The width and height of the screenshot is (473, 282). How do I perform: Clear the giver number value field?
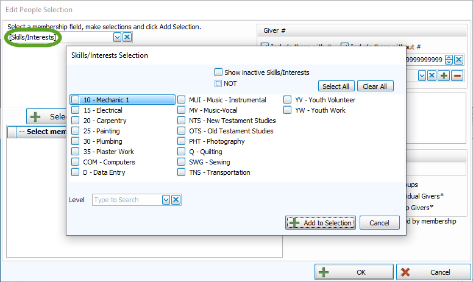[x=458, y=60]
